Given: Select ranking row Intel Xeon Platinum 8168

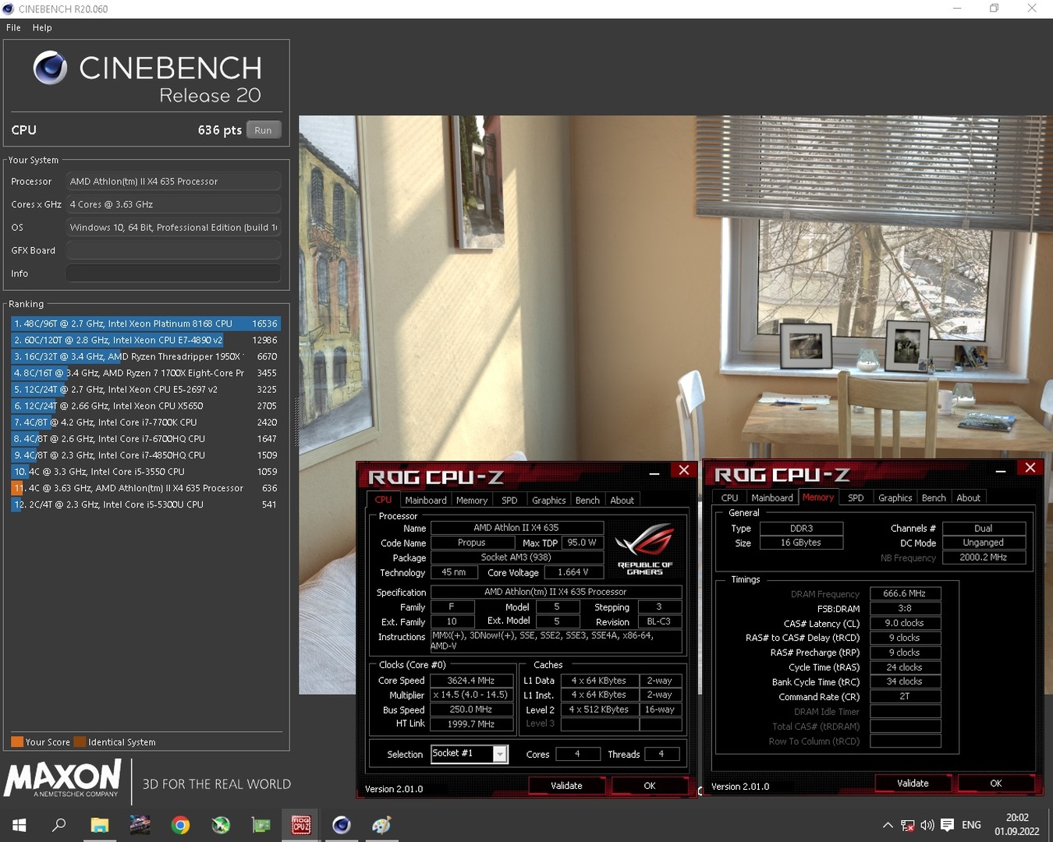Looking at the screenshot, I should pyautogui.click(x=146, y=324).
